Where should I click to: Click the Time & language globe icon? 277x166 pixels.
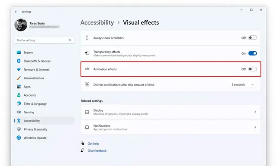tap(19, 103)
